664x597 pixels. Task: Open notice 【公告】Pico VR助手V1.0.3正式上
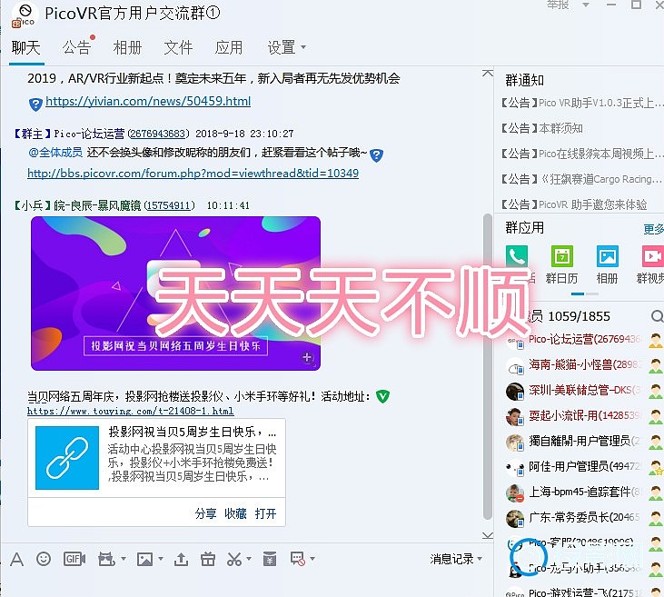pos(580,103)
